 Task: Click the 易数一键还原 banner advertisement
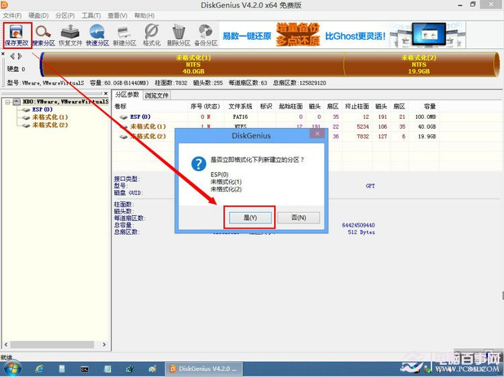coord(342,36)
